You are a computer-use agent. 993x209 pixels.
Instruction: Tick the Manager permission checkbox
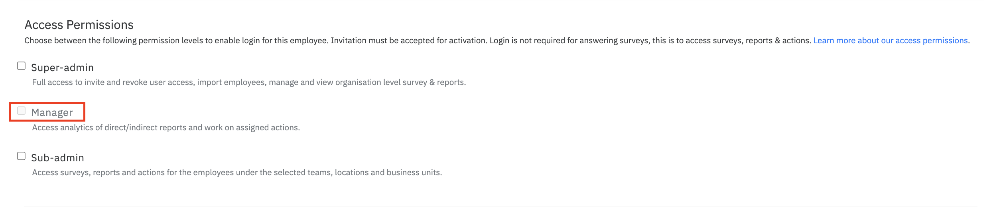22,111
